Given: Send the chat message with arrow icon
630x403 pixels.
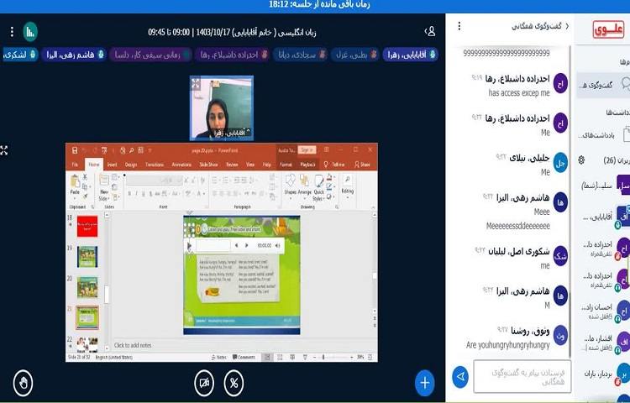Looking at the screenshot, I should pyautogui.click(x=459, y=376).
